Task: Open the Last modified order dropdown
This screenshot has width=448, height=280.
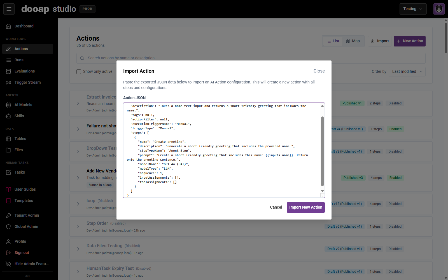Action: [x=407, y=72]
